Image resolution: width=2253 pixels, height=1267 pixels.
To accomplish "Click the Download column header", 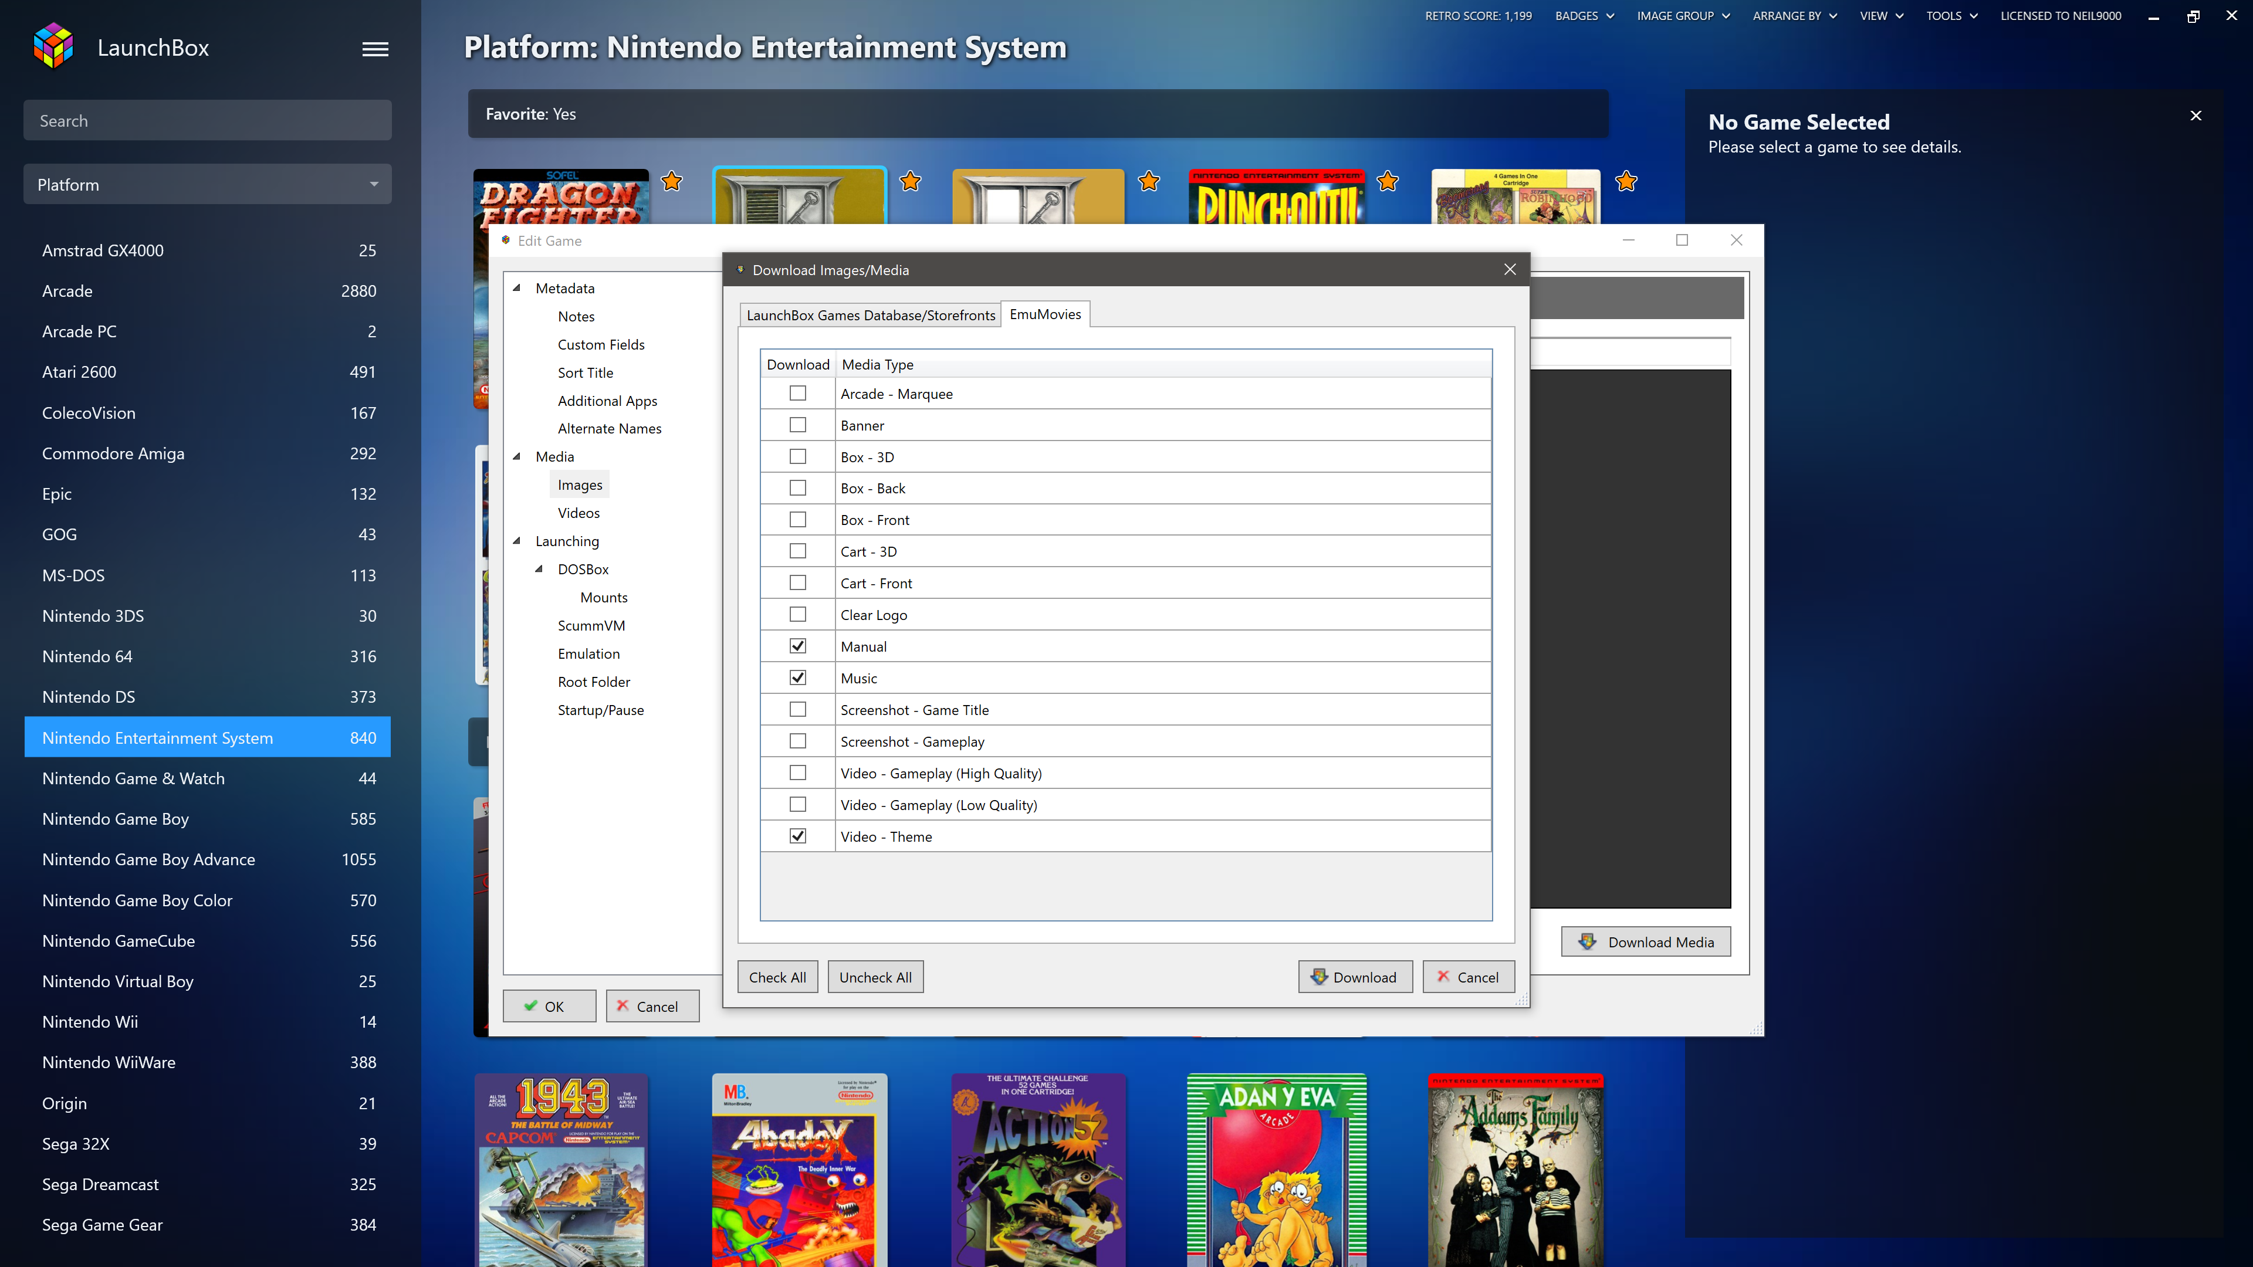I will tap(798, 365).
